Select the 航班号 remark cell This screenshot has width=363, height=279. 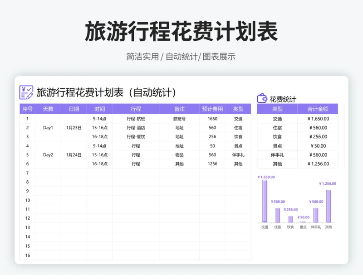point(179,119)
